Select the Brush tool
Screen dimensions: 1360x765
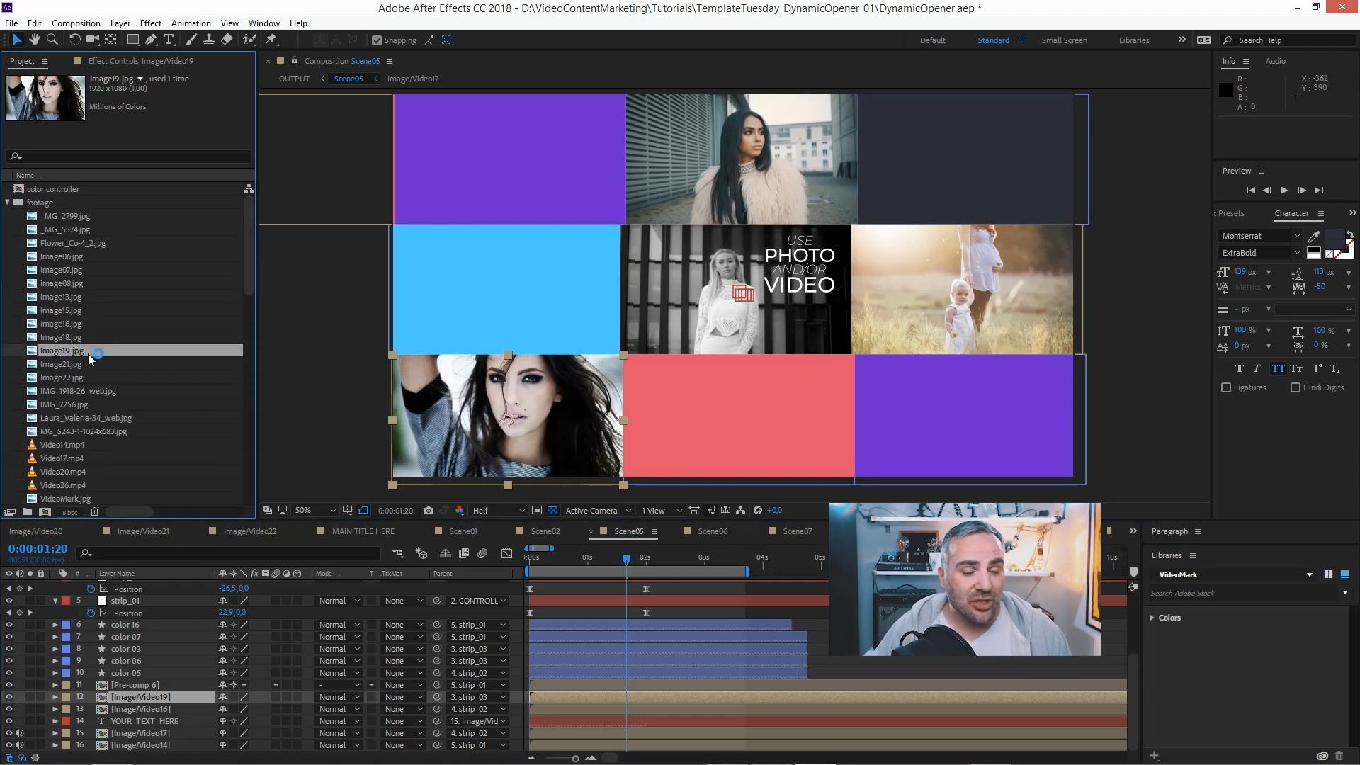[x=191, y=40]
